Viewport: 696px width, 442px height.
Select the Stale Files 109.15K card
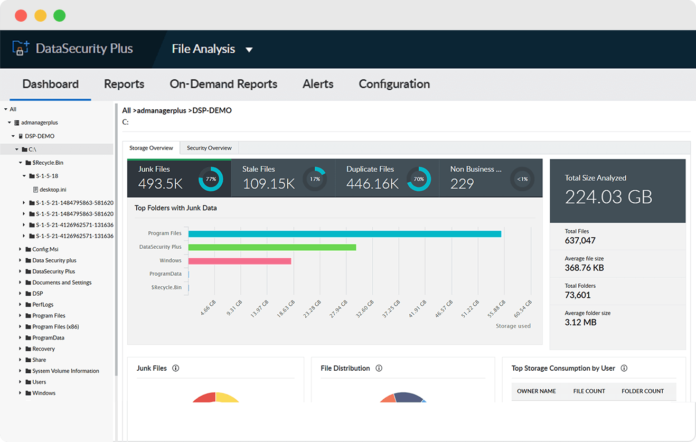coord(283,178)
